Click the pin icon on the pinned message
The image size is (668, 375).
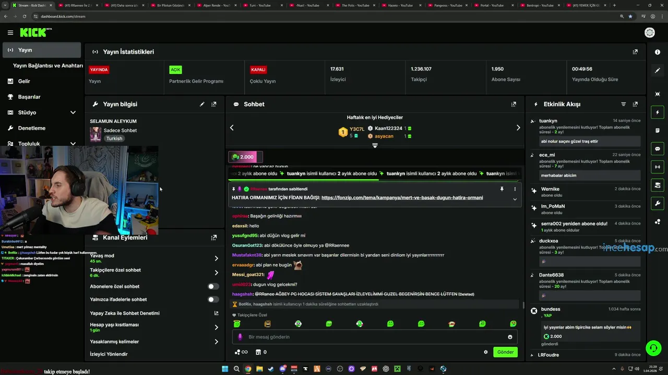click(502, 189)
